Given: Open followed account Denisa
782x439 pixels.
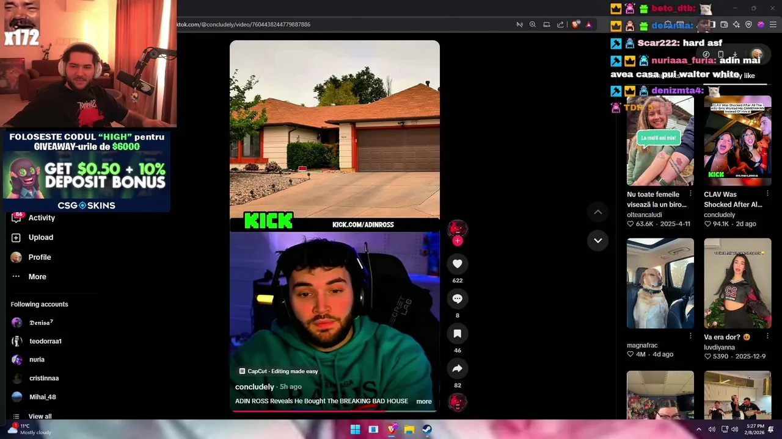Looking at the screenshot, I should 32,323.
